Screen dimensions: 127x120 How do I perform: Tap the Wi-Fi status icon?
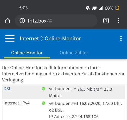coord(95,8)
